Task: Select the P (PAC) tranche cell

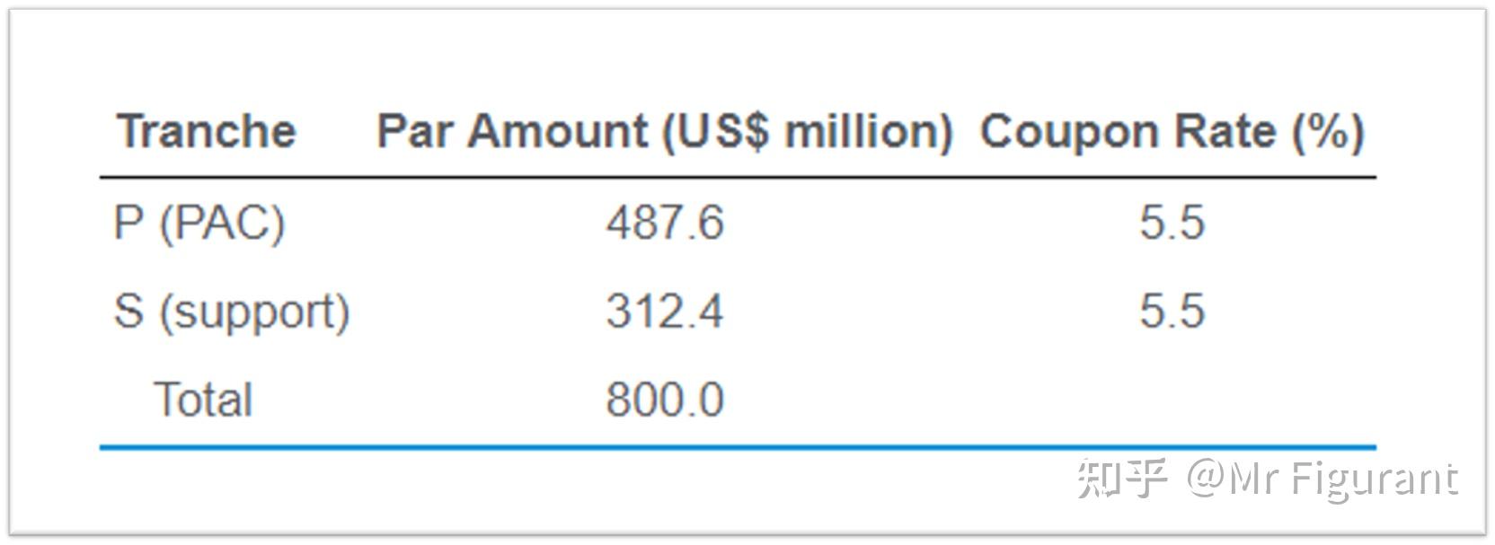Action: click(x=199, y=222)
